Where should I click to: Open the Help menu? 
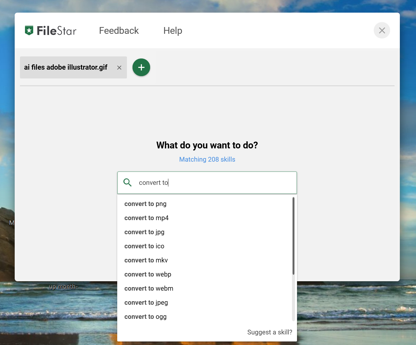point(173,31)
